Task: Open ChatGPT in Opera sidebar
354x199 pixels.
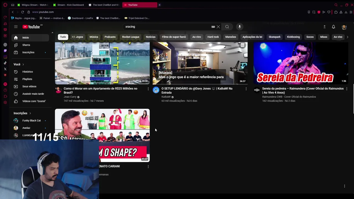Action: 5,45
